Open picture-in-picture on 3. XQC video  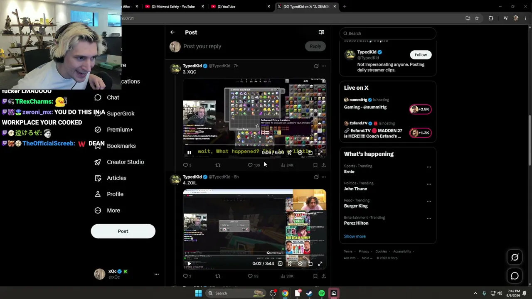tap(310, 153)
